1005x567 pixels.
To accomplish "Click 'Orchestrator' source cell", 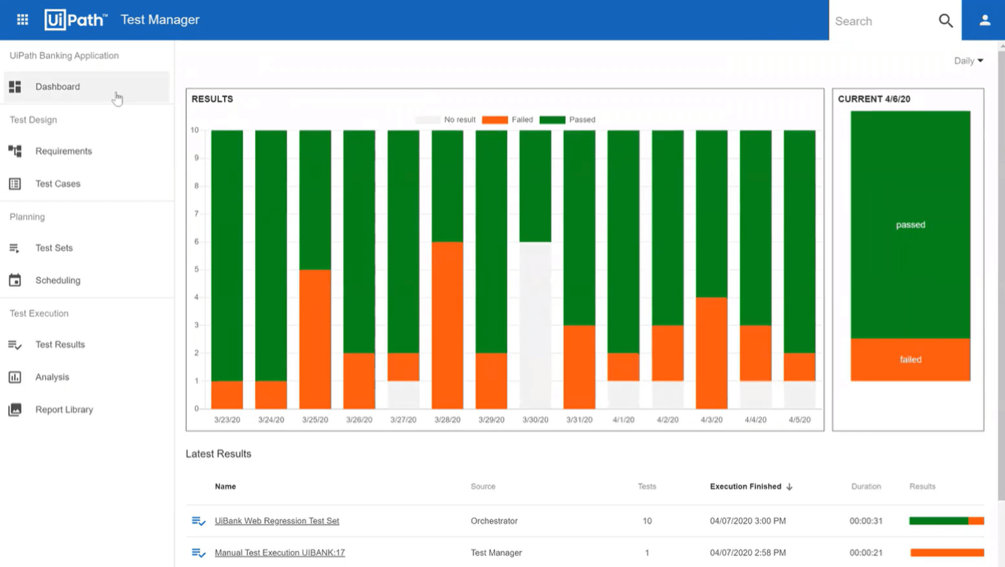I will click(494, 521).
